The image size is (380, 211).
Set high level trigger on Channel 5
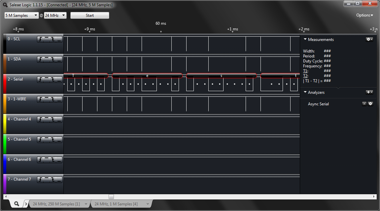point(47,140)
